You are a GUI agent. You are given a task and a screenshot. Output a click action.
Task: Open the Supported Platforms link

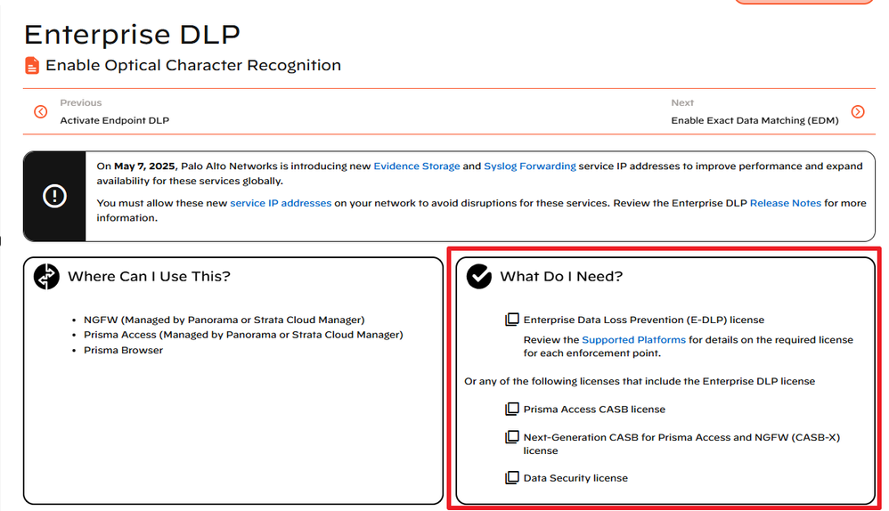pyautogui.click(x=634, y=340)
